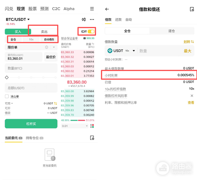Open the 自动借款 mode selector
The height and width of the screenshot is (180, 197).
49,39
